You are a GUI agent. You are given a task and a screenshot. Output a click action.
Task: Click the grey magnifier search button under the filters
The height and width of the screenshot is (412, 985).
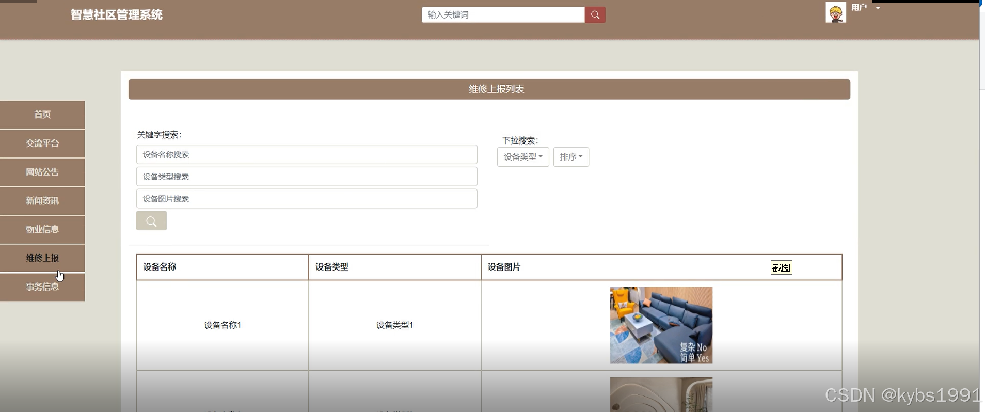coord(151,221)
